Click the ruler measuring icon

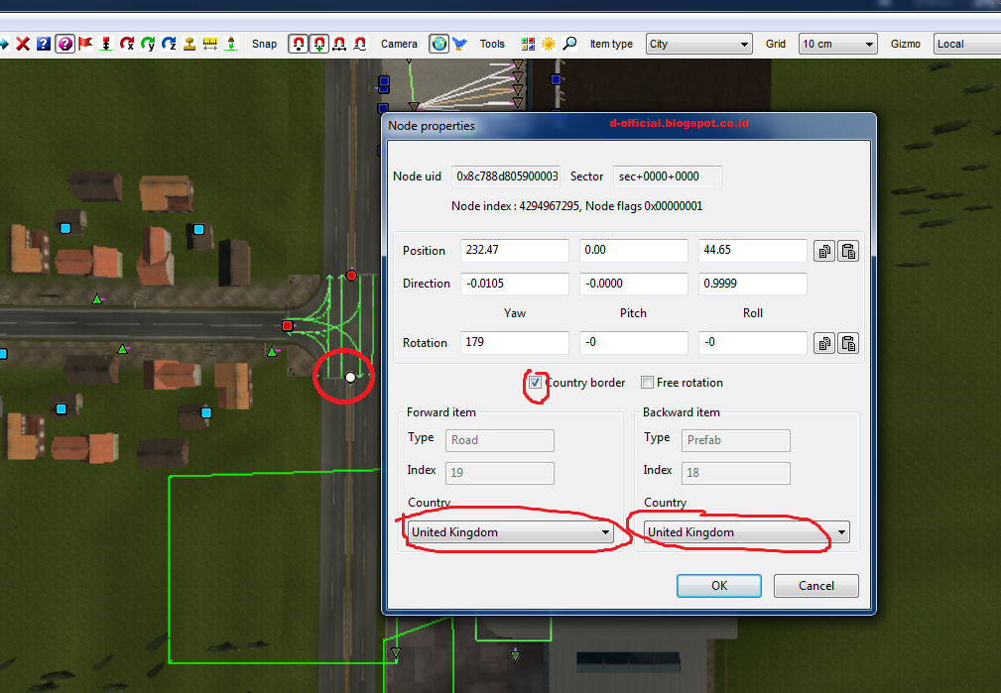pos(210,44)
